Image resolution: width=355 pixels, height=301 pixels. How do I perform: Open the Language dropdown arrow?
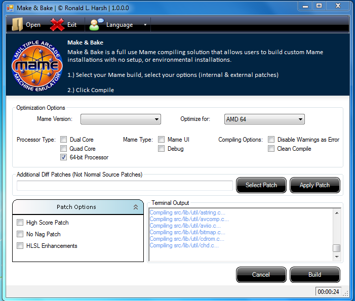pos(145,25)
